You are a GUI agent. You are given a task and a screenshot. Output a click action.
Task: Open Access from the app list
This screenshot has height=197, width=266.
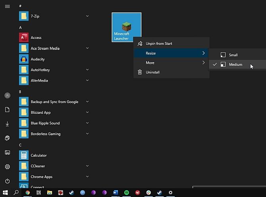click(36, 38)
